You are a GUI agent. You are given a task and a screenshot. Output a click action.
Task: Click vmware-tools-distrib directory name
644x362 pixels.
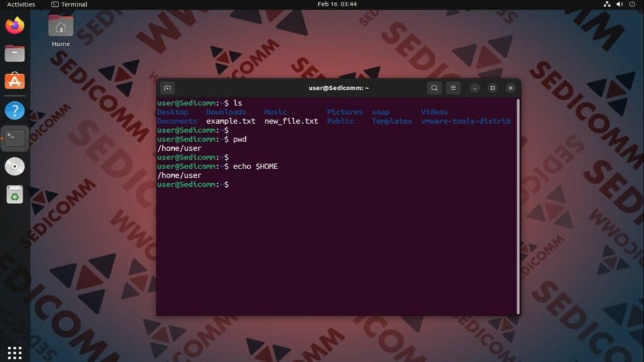tap(466, 121)
